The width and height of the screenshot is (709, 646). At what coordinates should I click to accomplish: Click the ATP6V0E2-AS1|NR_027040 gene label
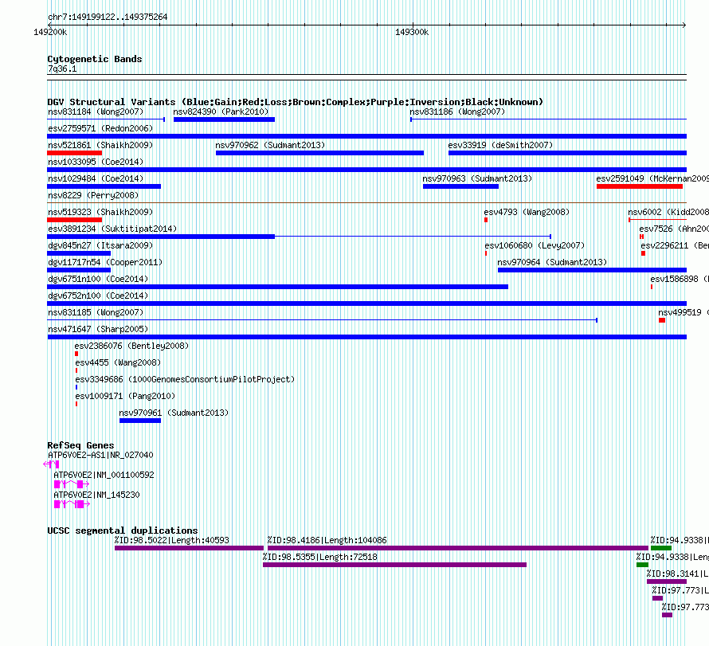[x=100, y=455]
